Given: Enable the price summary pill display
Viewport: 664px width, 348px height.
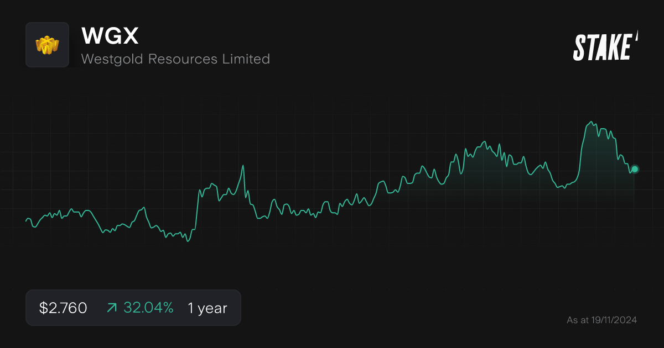Looking at the screenshot, I should pyautogui.click(x=133, y=308).
